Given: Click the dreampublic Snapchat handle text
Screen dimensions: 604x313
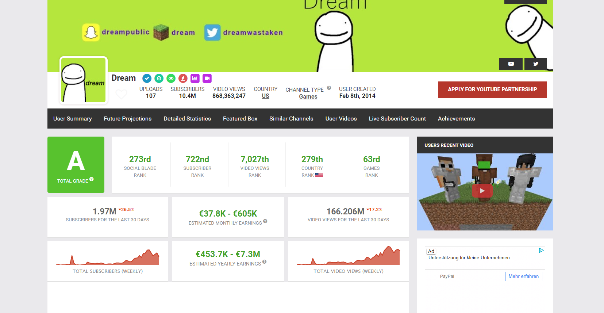Looking at the screenshot, I should click(x=126, y=32).
